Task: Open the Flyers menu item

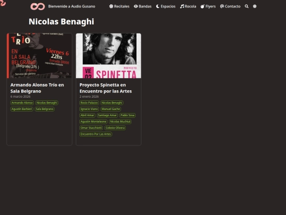Action: [x=208, y=6]
